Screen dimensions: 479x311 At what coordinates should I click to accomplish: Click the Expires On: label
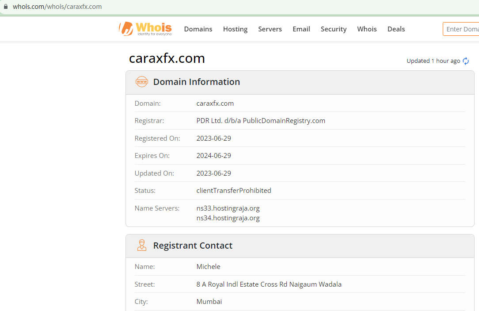click(152, 156)
